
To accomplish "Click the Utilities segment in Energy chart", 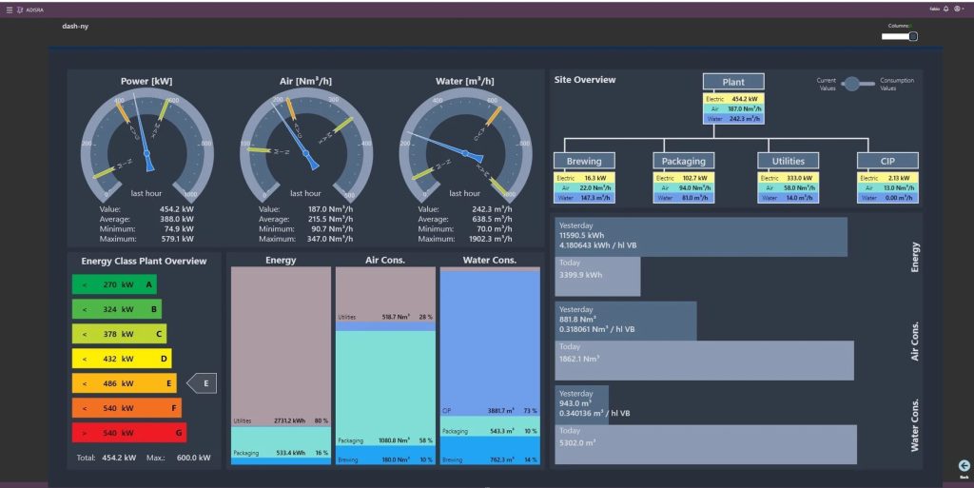I will click(281, 342).
